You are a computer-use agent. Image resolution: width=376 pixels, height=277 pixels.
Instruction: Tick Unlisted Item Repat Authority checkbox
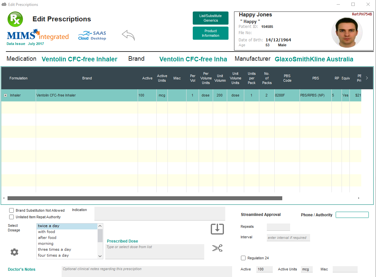coord(11,217)
